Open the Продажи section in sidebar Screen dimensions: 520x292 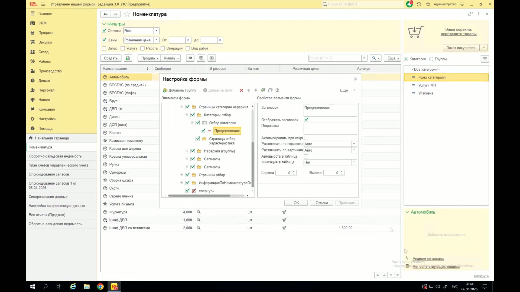46,33
